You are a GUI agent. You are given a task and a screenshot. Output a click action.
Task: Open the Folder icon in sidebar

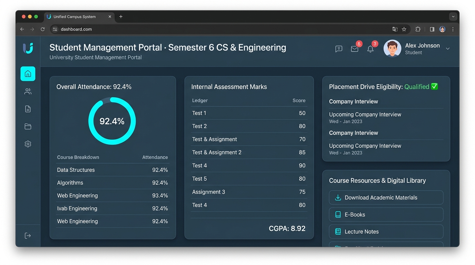click(28, 127)
